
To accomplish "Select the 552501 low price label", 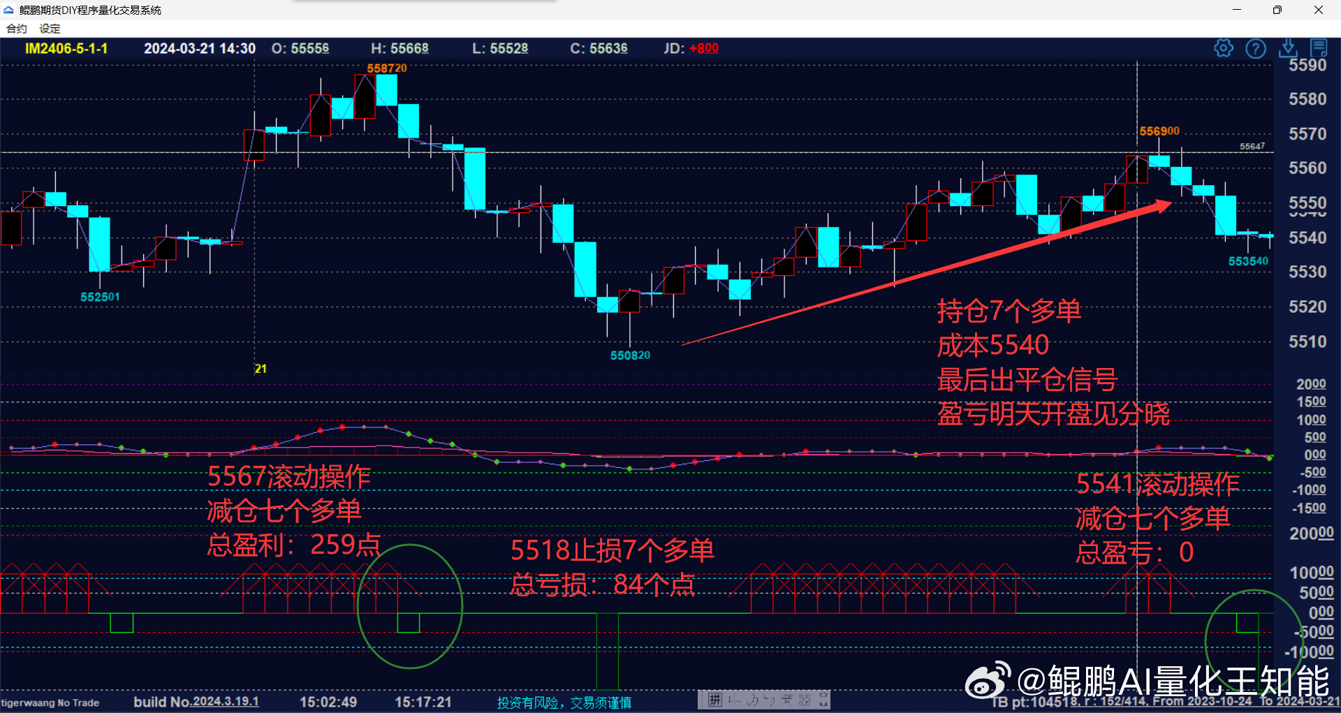I will (100, 297).
